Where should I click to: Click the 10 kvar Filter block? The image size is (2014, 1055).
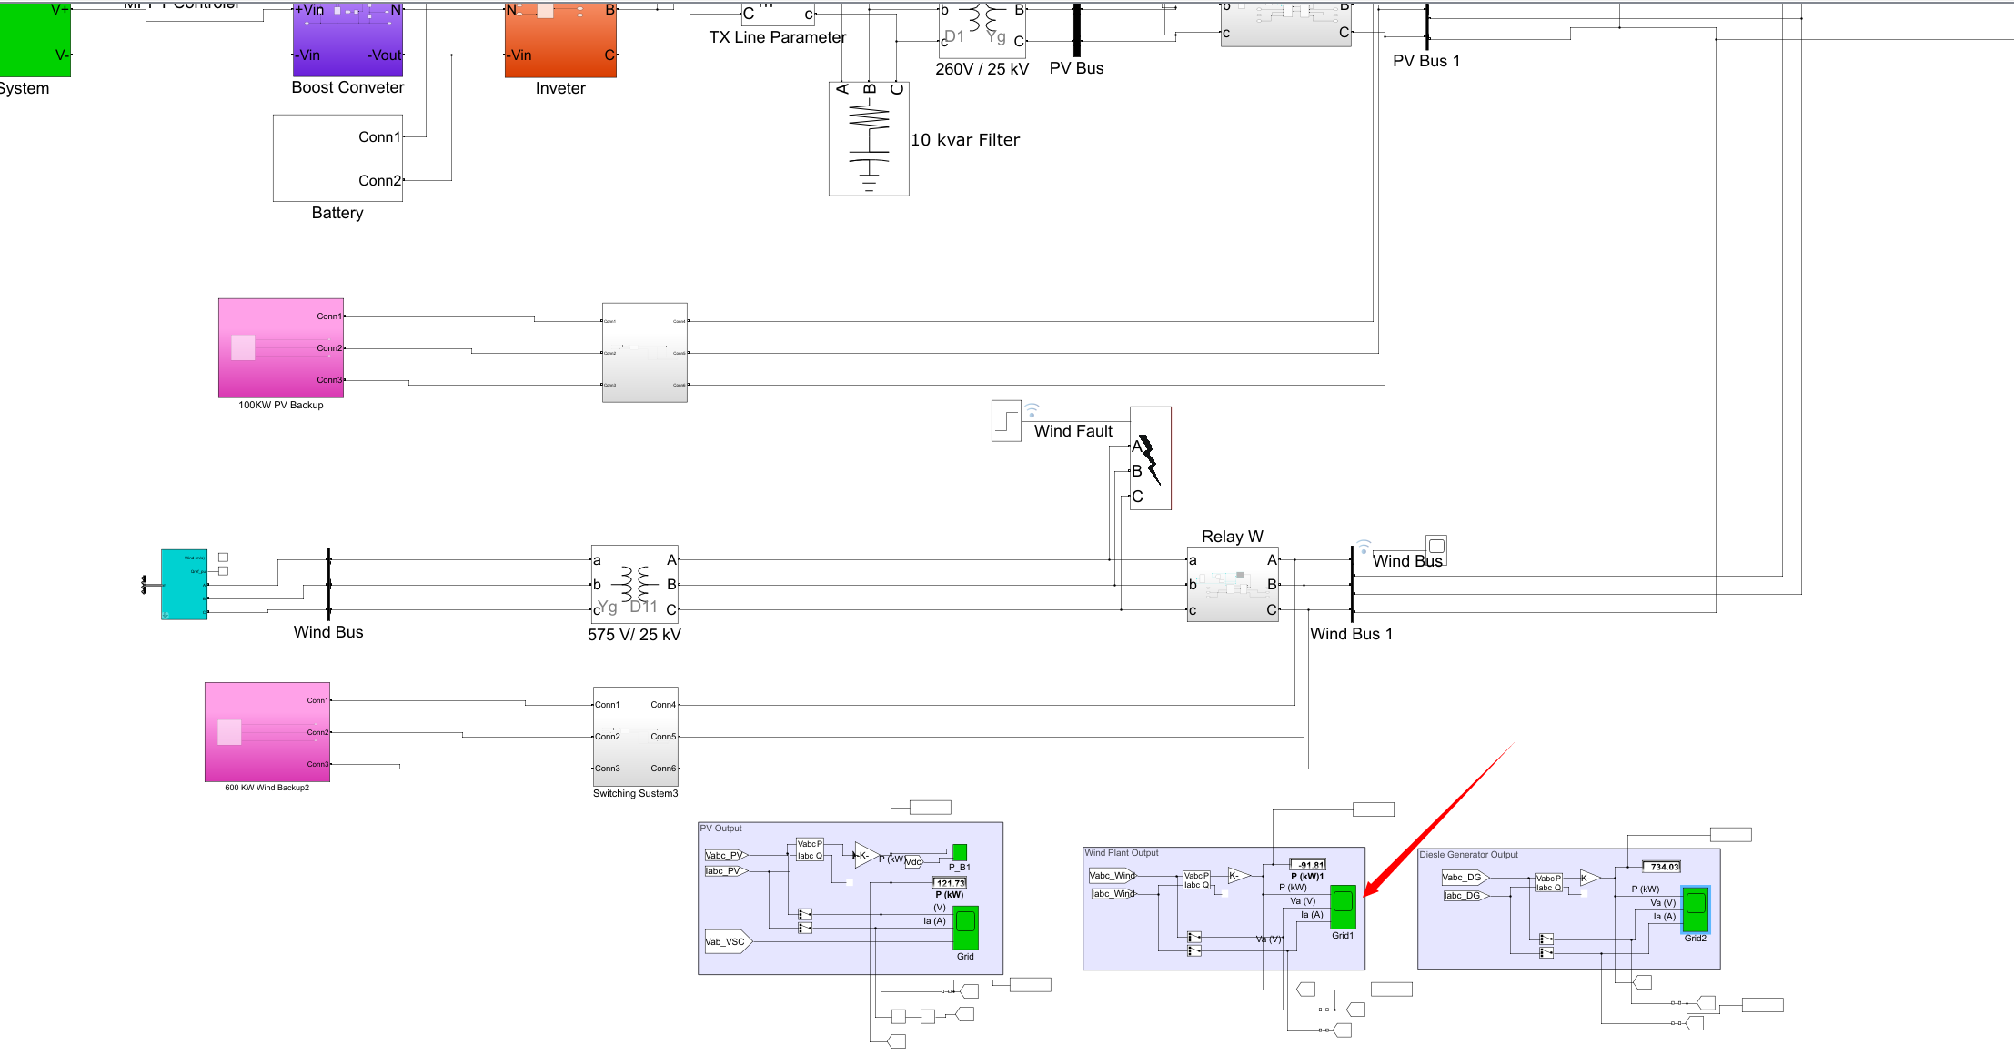click(869, 138)
